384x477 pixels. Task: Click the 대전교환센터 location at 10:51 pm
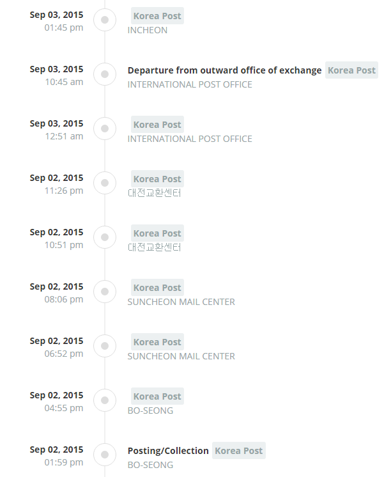point(155,247)
